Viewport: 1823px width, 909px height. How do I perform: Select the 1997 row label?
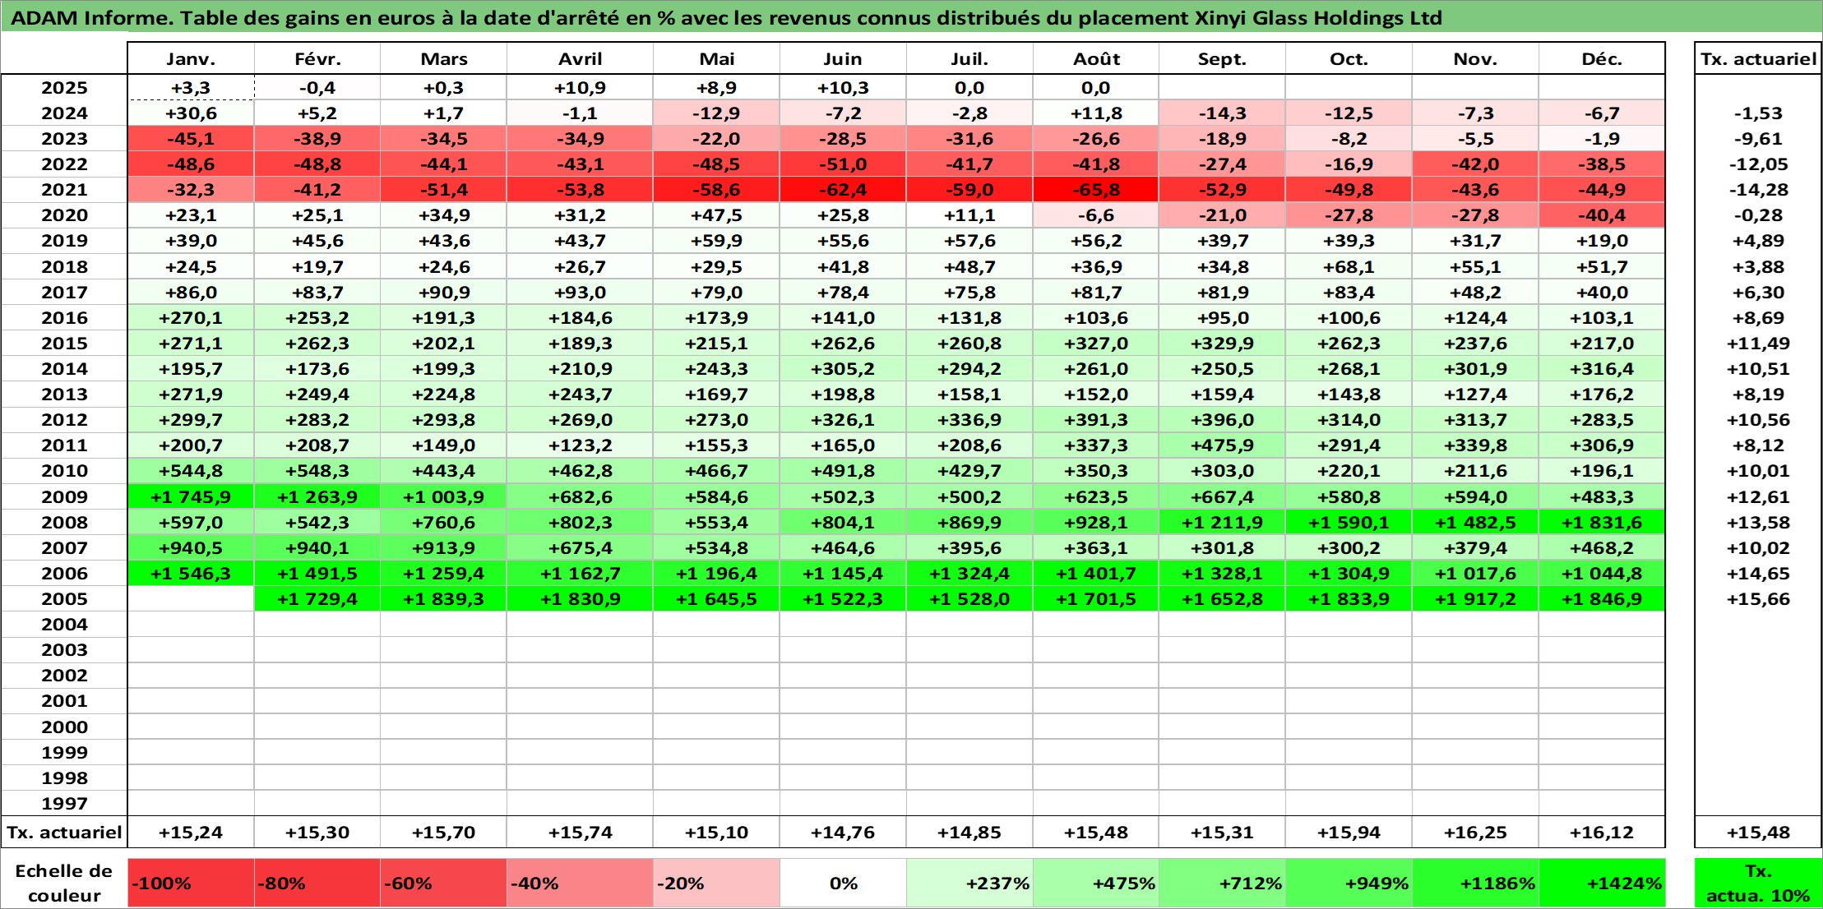(64, 803)
